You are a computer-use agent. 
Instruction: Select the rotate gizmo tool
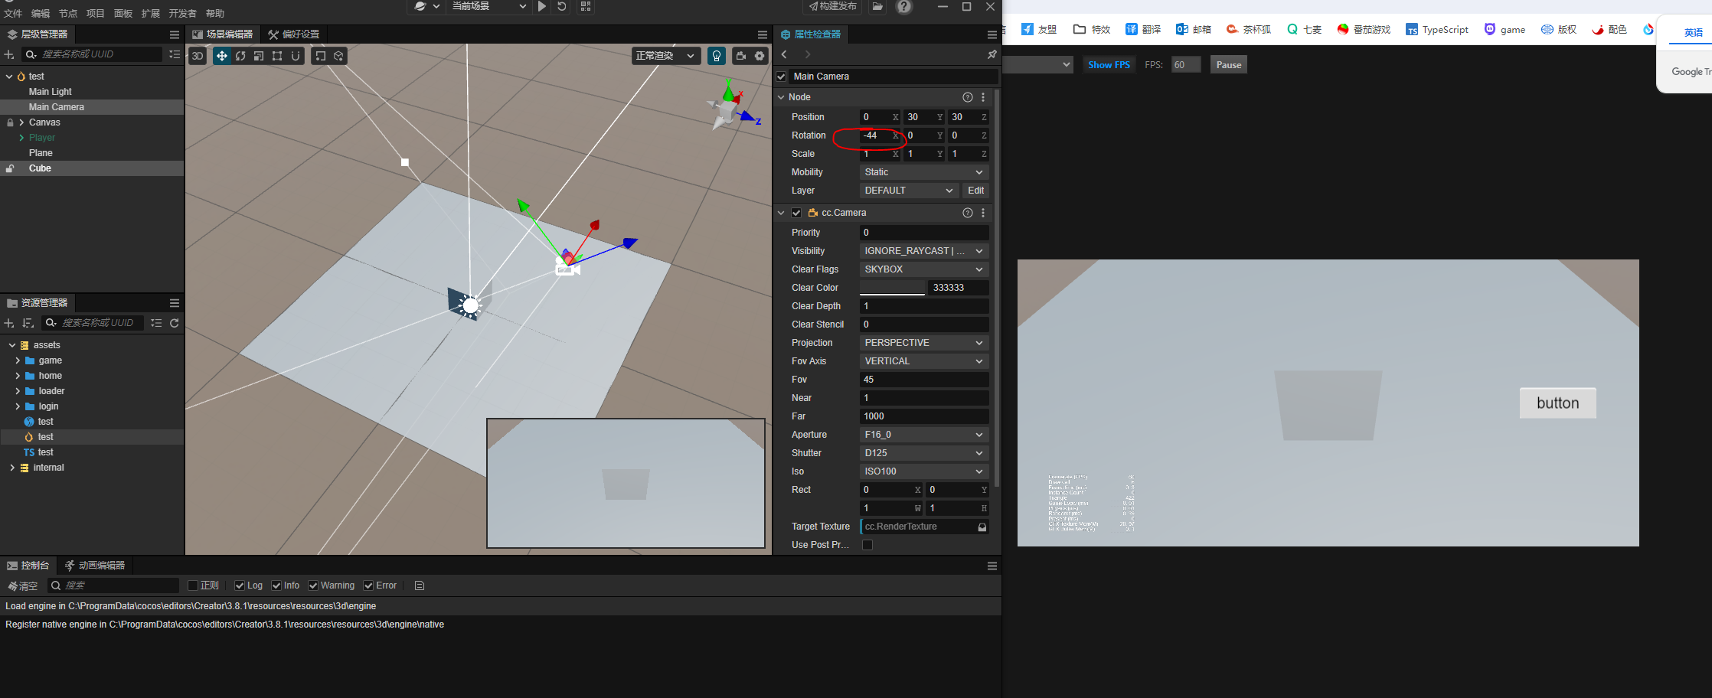click(x=240, y=56)
